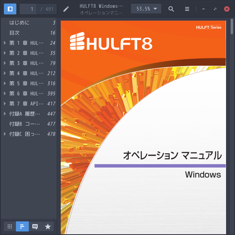The width and height of the screenshot is (235, 235).
Task: Click the vertical scrollbar thumb
Action: [x=232, y=26]
